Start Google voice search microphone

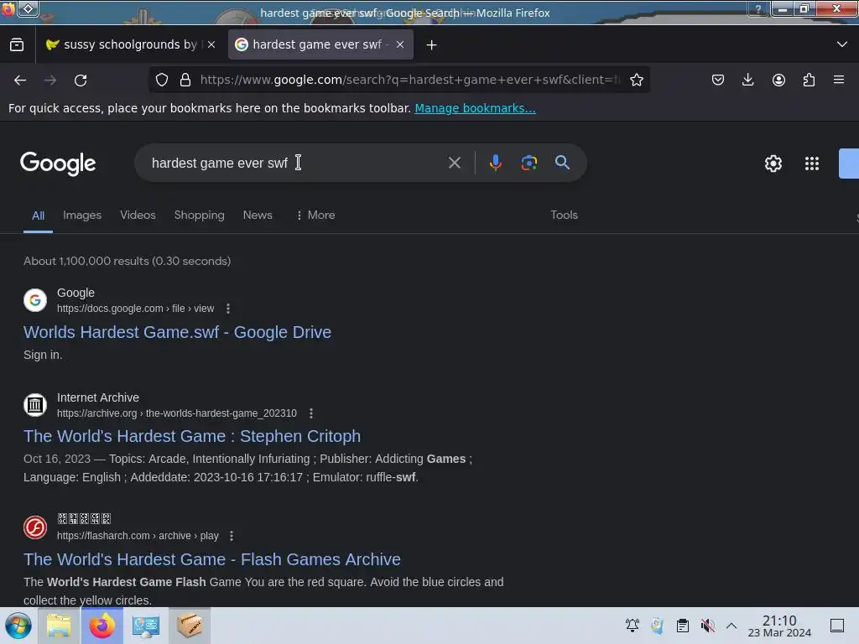495,163
